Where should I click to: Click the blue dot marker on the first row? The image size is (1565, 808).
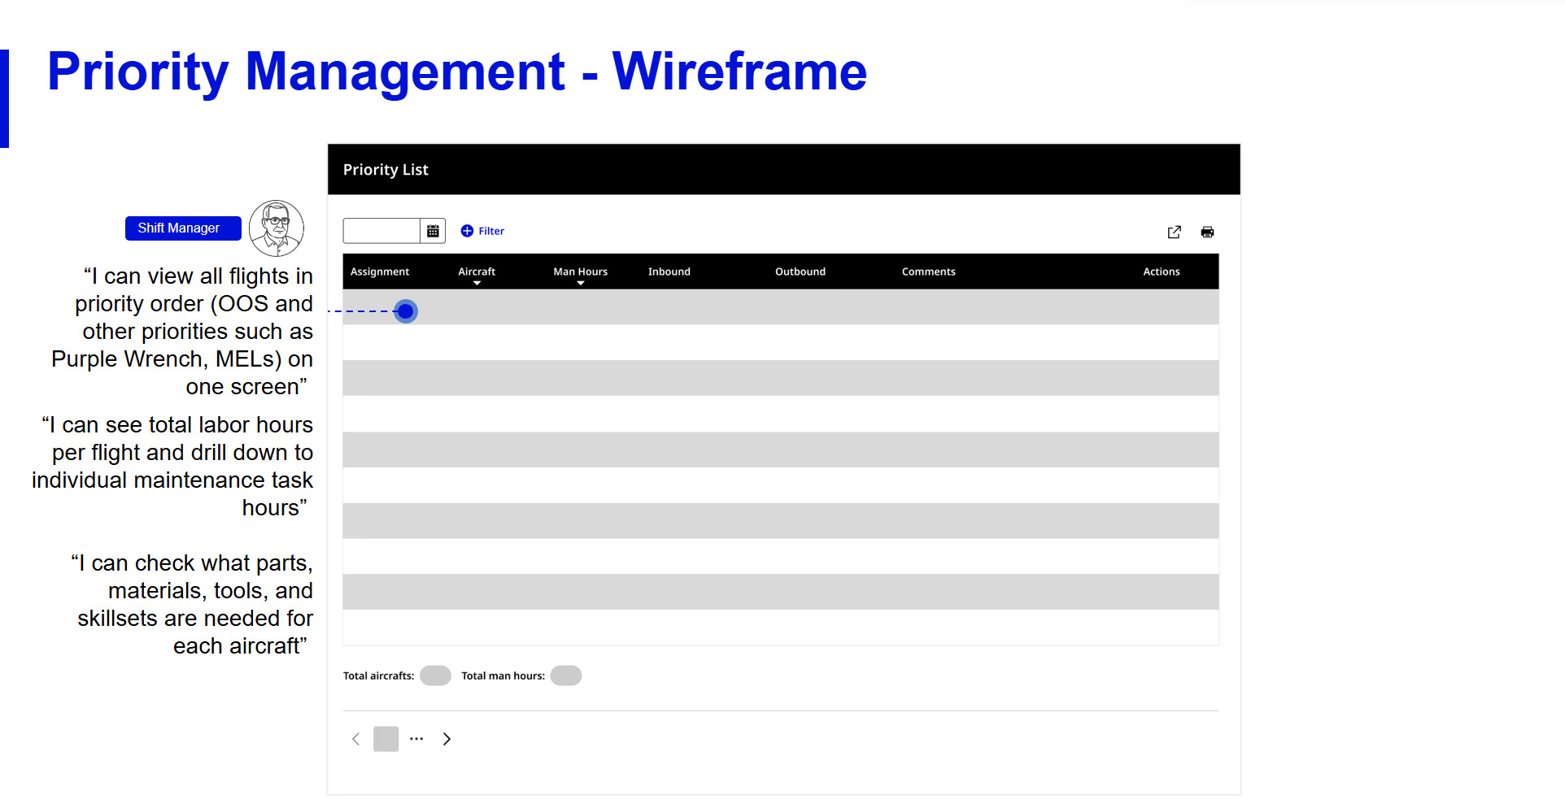(406, 311)
